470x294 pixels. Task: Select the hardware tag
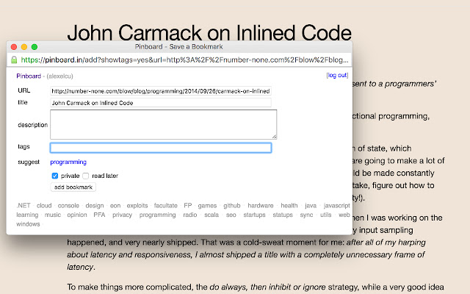tap(261, 206)
